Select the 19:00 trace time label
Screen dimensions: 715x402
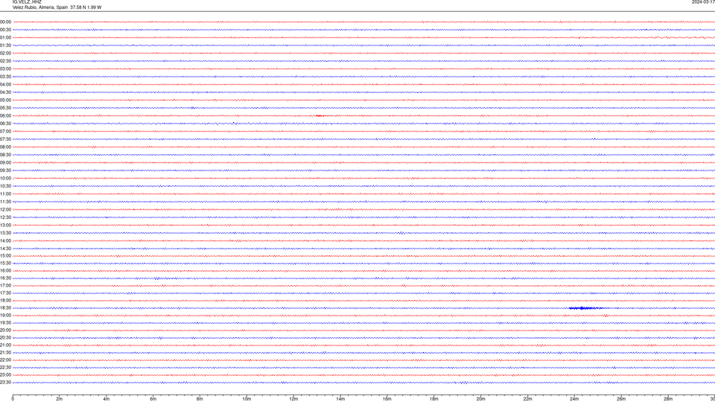[5, 316]
